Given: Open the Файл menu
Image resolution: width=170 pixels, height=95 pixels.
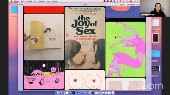Looking at the screenshot, I should pos(23,1).
